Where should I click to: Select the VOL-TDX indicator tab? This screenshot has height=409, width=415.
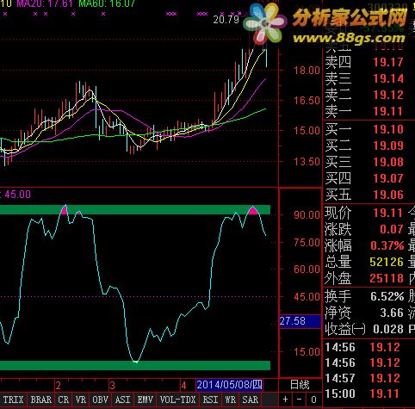coord(177,400)
